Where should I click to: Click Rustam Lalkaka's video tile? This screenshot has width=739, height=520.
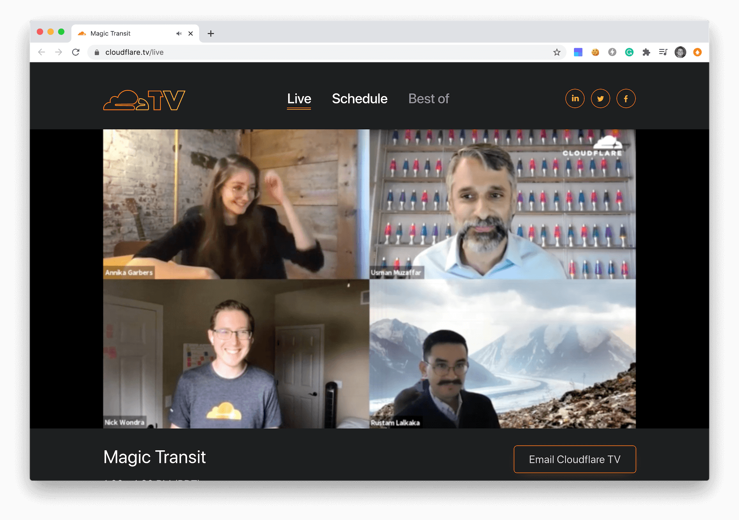click(503, 354)
